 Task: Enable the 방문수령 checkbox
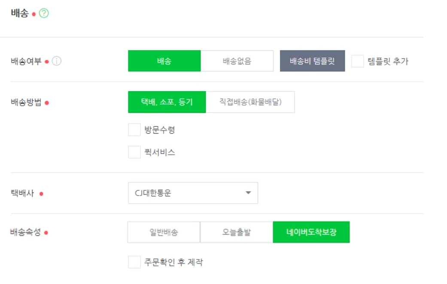(x=134, y=130)
